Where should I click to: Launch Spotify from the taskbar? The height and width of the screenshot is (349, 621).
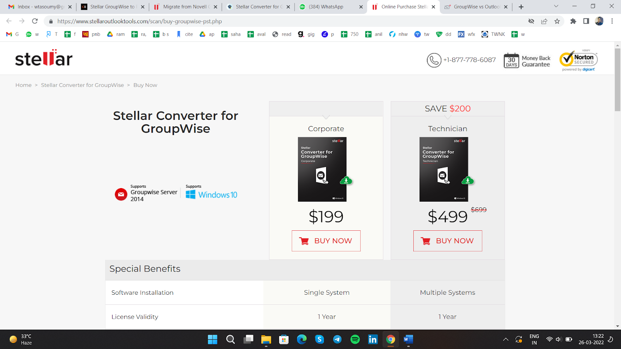(355, 340)
